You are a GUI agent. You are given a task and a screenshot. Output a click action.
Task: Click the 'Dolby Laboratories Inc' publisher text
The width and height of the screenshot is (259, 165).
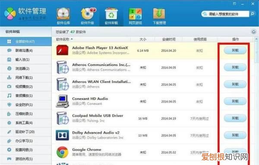click(105, 138)
